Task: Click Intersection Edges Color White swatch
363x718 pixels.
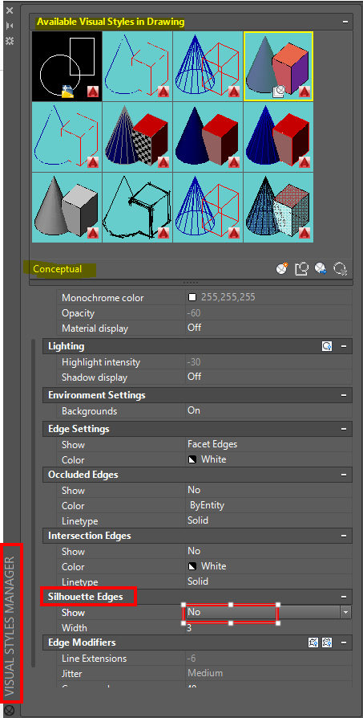Action: (192, 566)
